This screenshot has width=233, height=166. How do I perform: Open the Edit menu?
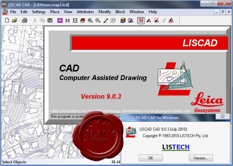click(24, 12)
